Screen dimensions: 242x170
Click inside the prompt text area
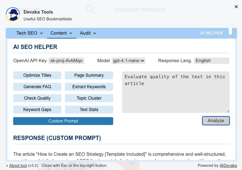click(x=176, y=92)
